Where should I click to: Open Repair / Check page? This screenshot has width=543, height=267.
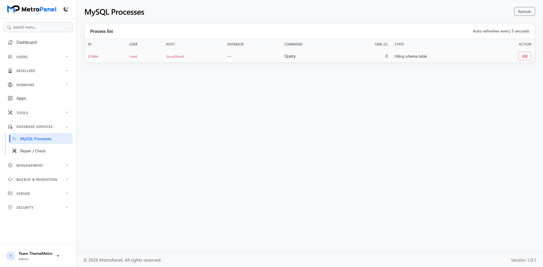40,151
